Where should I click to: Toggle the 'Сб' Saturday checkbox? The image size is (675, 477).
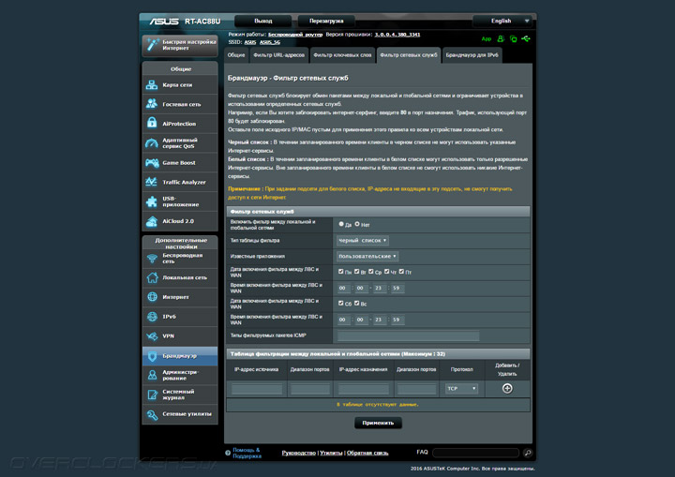click(x=341, y=304)
